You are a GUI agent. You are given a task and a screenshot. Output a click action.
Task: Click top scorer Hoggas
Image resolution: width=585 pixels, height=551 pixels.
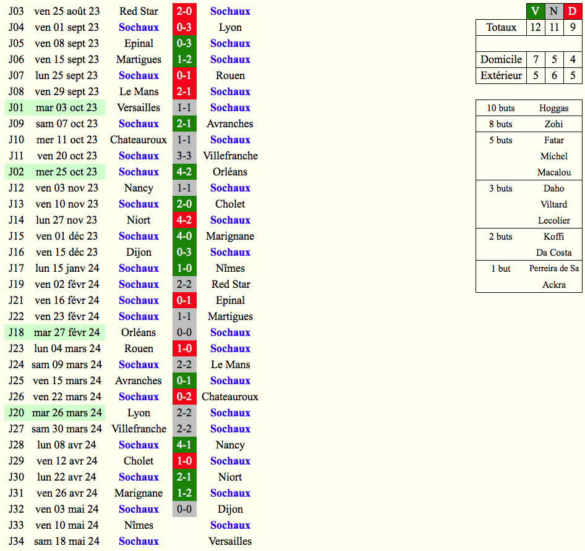(x=553, y=108)
